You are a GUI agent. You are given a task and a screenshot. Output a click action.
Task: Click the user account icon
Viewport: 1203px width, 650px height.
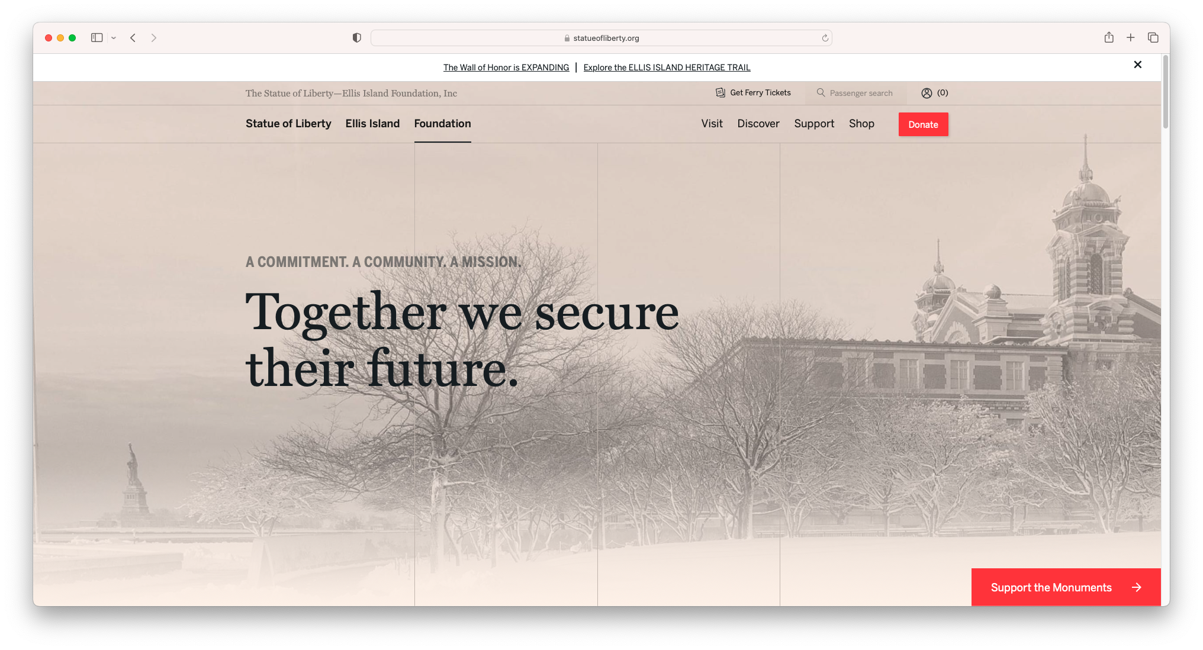pos(927,93)
